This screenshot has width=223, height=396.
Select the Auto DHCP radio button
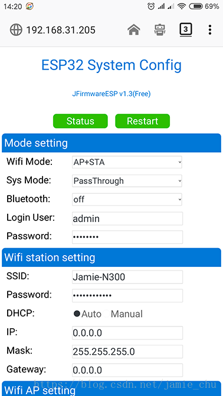[77, 313]
